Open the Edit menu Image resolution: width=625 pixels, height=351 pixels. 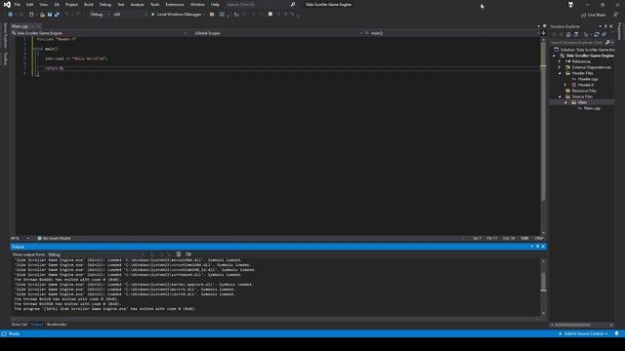30,4
